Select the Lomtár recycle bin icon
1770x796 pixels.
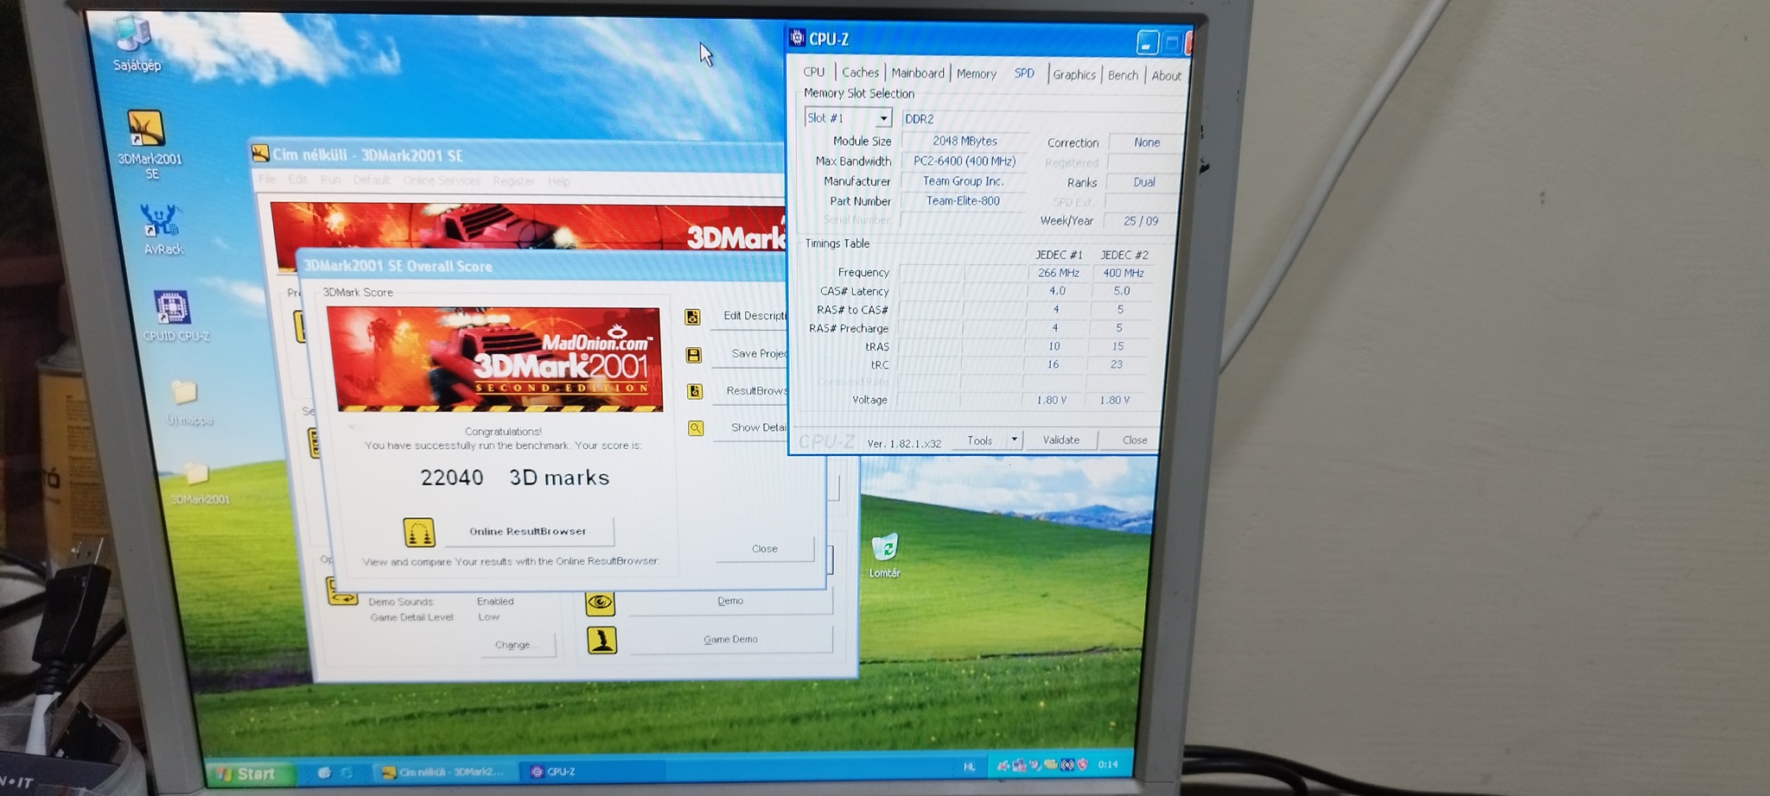[885, 555]
